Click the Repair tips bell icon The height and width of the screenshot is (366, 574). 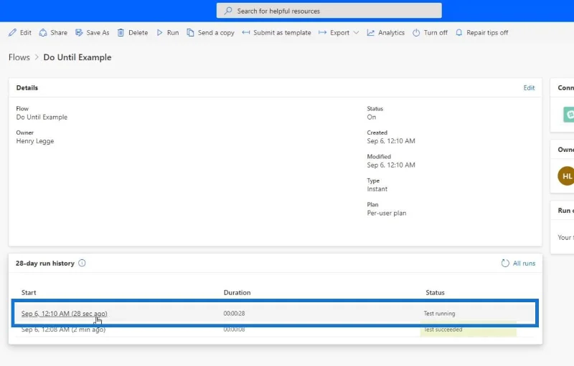[458, 32]
